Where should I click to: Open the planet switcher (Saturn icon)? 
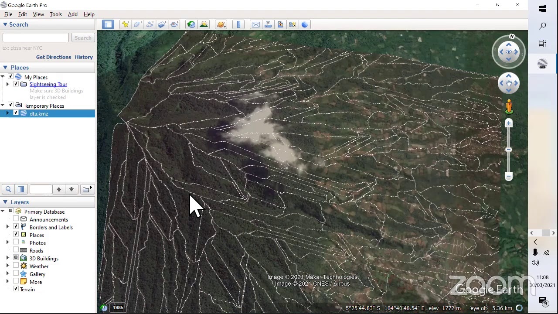click(221, 24)
